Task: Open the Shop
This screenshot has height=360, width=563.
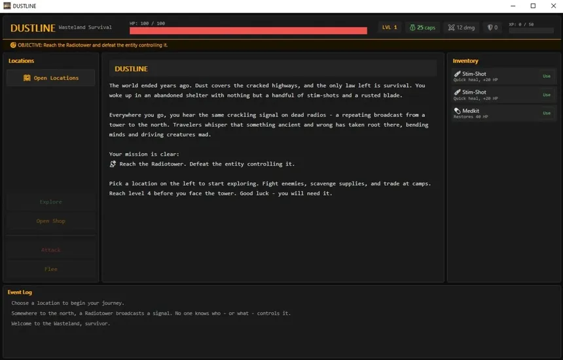Action: click(51, 221)
